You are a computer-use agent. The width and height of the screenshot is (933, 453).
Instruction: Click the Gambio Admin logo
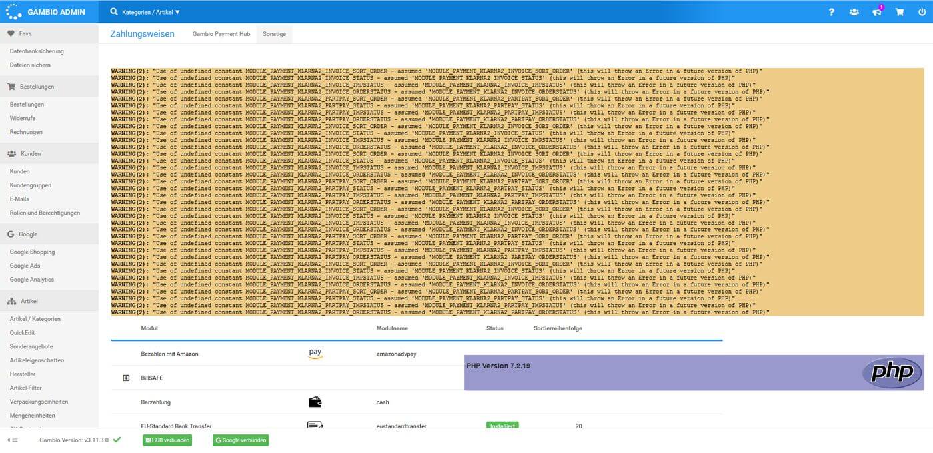45,11
